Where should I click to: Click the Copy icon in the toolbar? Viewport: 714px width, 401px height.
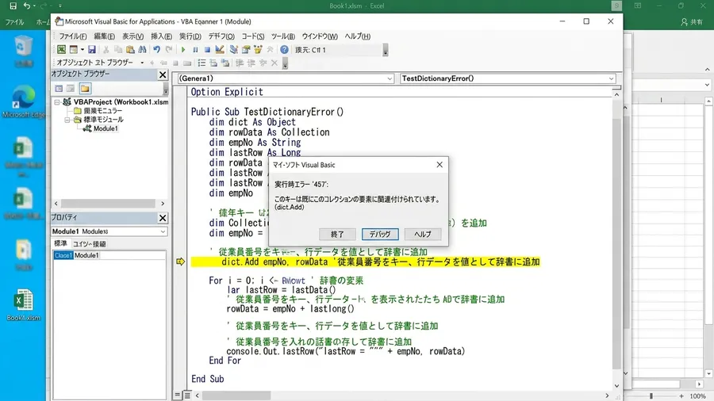click(118, 50)
